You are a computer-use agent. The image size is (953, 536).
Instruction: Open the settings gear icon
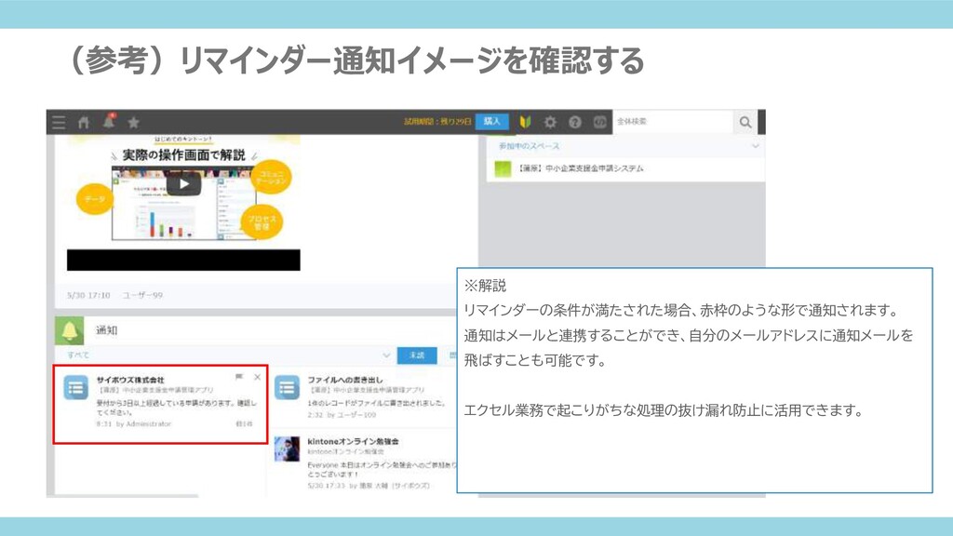coord(550,122)
